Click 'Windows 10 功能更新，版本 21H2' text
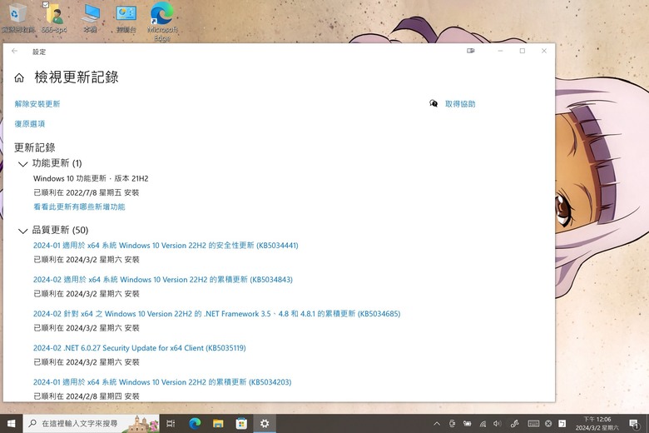The width and height of the screenshot is (649, 433). tap(91, 178)
